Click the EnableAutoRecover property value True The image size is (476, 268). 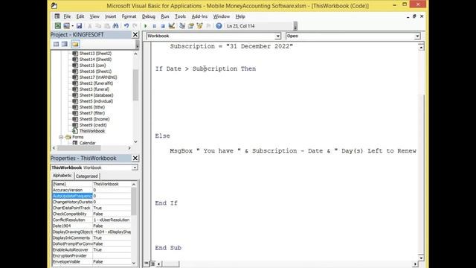[112, 250]
